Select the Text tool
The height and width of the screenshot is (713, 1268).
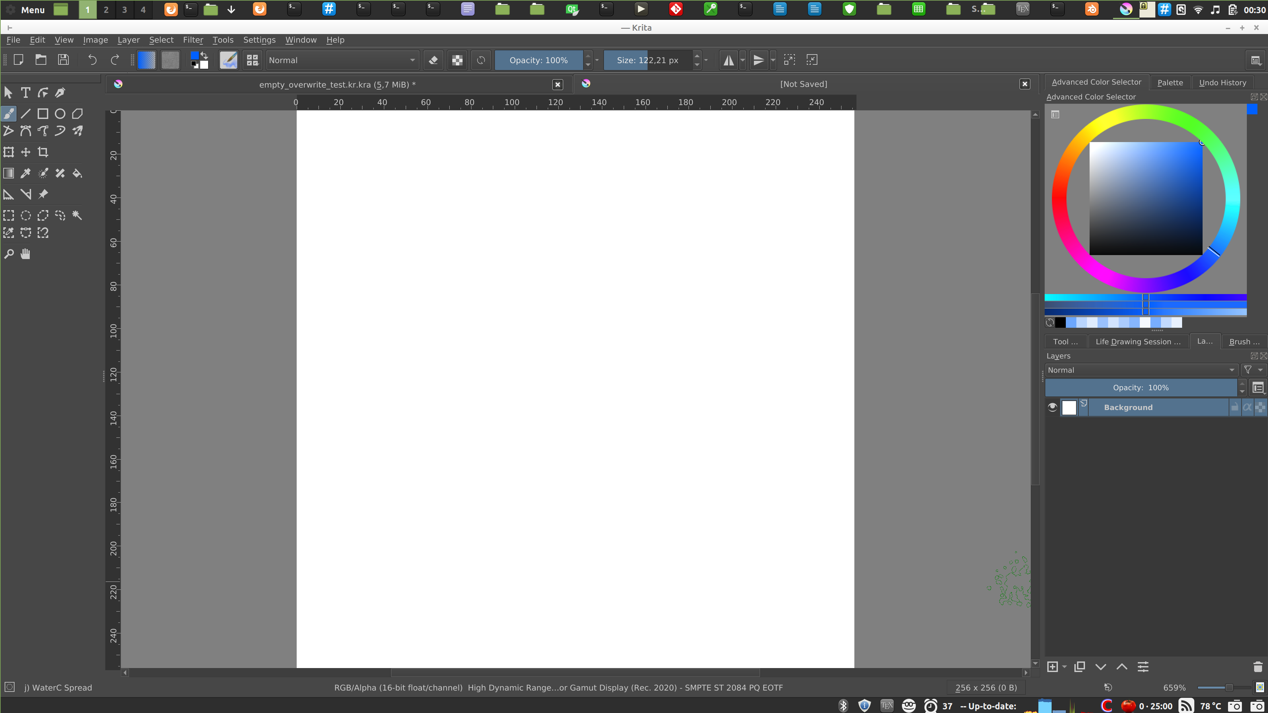point(25,93)
